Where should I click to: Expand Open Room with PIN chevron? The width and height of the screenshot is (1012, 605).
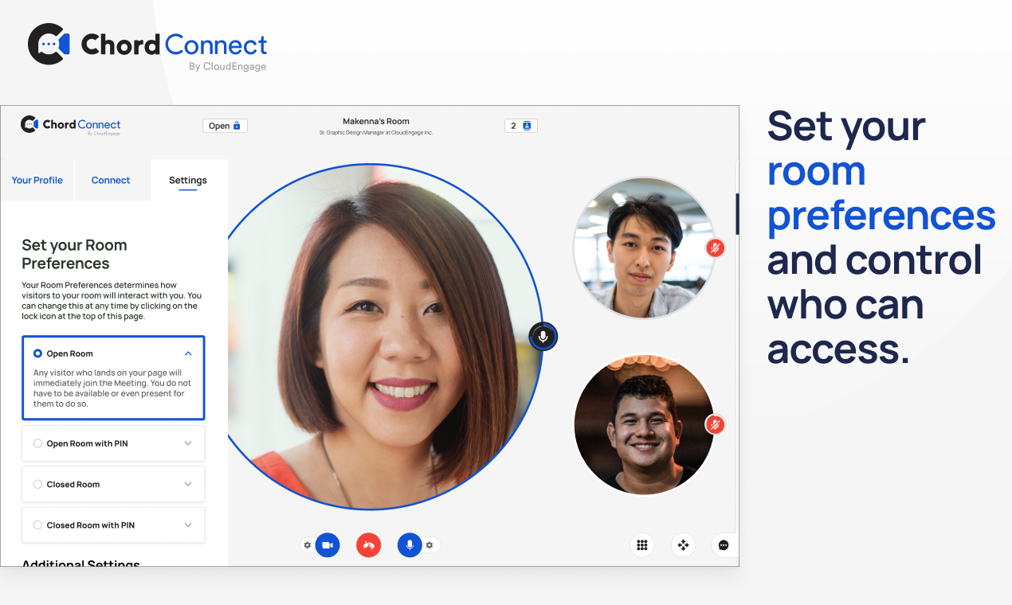[x=188, y=443]
